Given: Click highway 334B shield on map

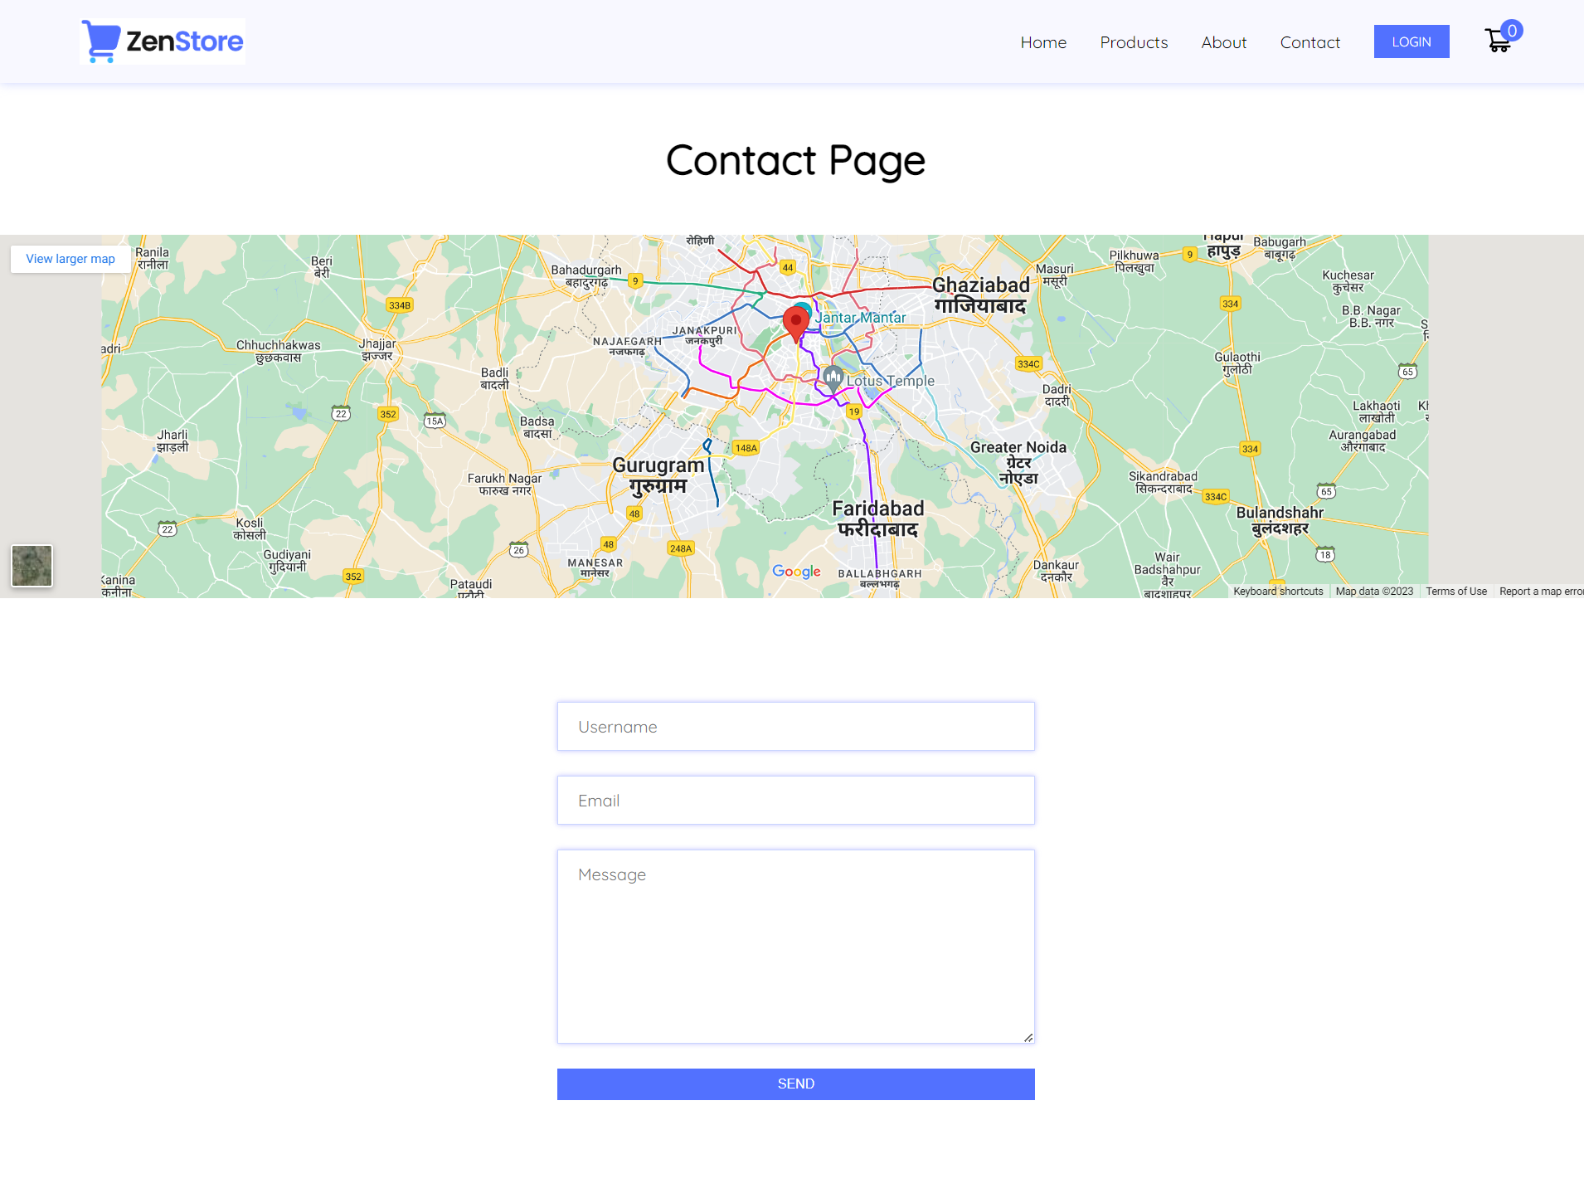Looking at the screenshot, I should click(400, 305).
